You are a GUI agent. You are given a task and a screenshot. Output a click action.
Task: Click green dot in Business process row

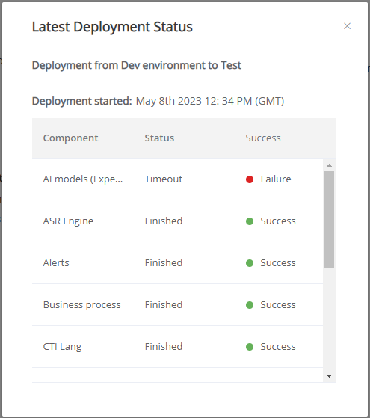click(250, 305)
